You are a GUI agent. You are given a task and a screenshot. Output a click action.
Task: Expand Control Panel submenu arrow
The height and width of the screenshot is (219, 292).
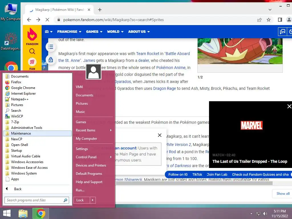[111, 157]
